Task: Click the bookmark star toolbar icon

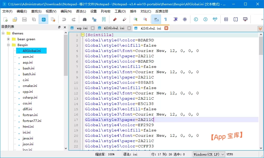Action: point(104,19)
